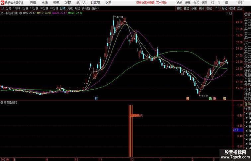Click the 统计 statistics button
251x161 pixels.
click(x=202, y=8)
